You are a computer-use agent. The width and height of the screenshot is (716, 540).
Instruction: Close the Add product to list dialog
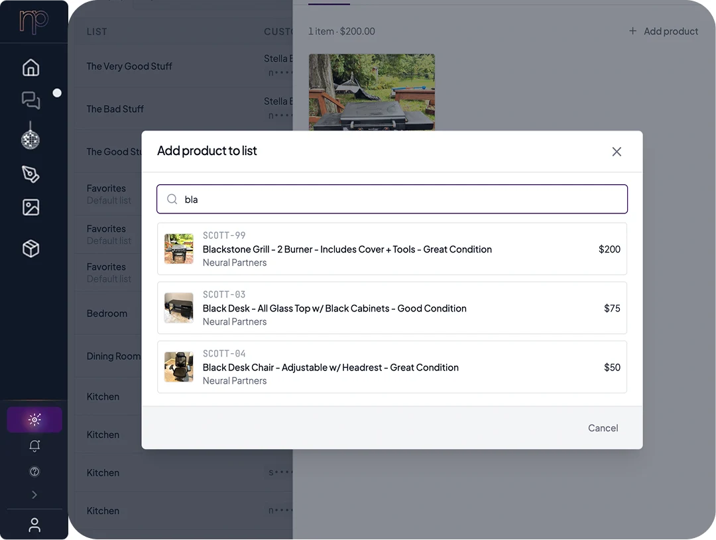pyautogui.click(x=617, y=152)
